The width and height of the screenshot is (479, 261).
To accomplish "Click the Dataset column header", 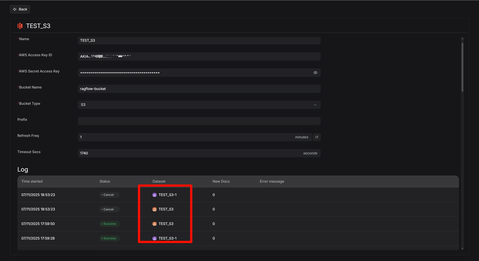I will [159, 181].
